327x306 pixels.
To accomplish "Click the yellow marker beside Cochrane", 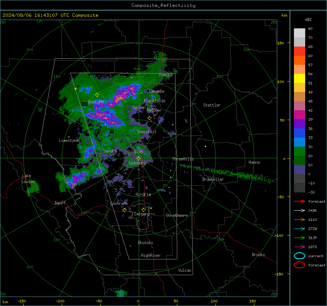I will pos(124,210).
